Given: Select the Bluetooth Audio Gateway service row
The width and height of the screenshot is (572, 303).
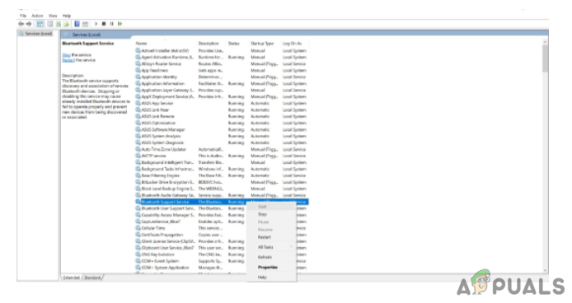Looking at the screenshot, I should tap(222, 195).
